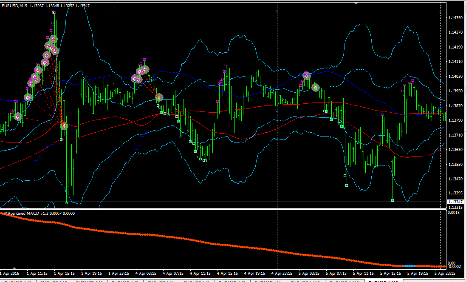Click price level 1.13950 on the axis
Viewport: 466px width, 282px height.
(x=456, y=91)
